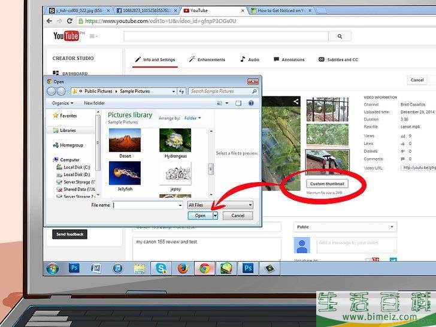Click the Dashboard icon in Creator Studio
This screenshot has height=327, width=436.
56,73
